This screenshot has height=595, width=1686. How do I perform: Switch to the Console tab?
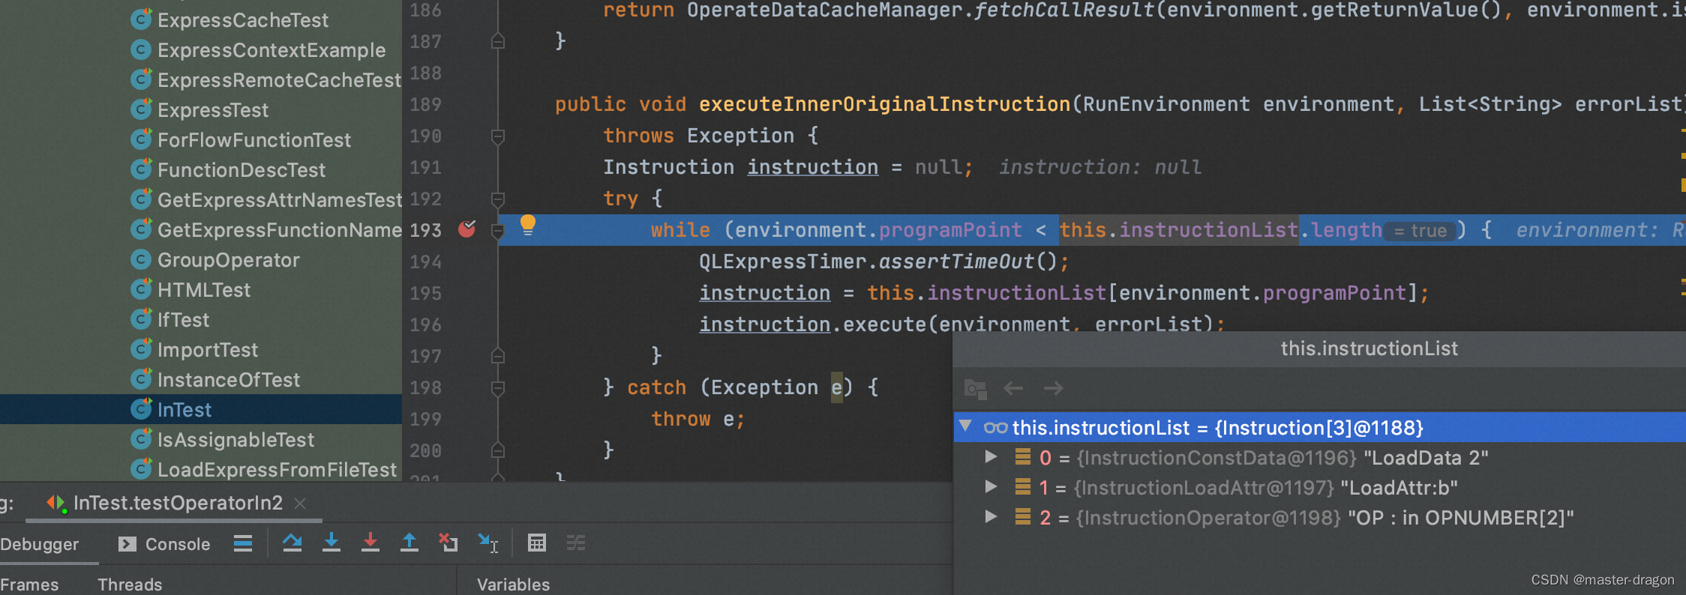(164, 544)
